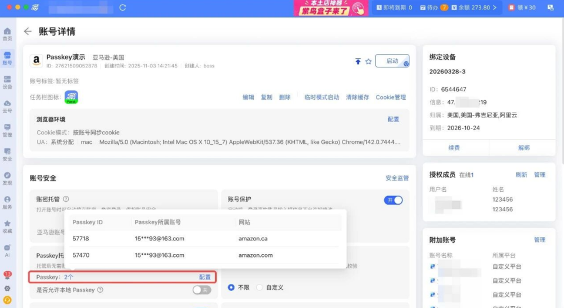Click 管理 in 附加账号 panel
The height and width of the screenshot is (308, 564).
tap(539, 239)
